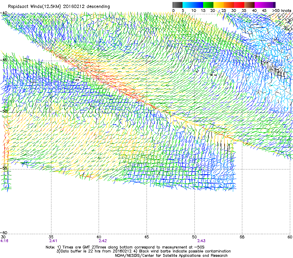The image size is (293, 258).
Task: Click the date '20160212' in the title
Action: (74, 6)
